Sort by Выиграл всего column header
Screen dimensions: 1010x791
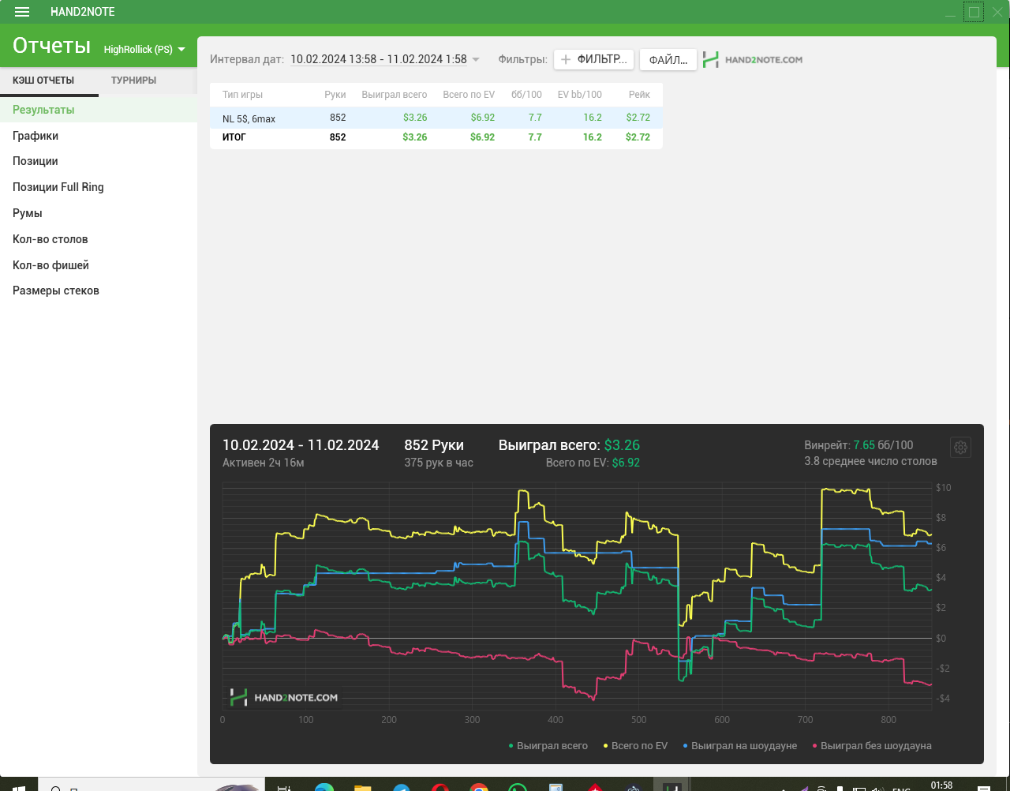(395, 95)
